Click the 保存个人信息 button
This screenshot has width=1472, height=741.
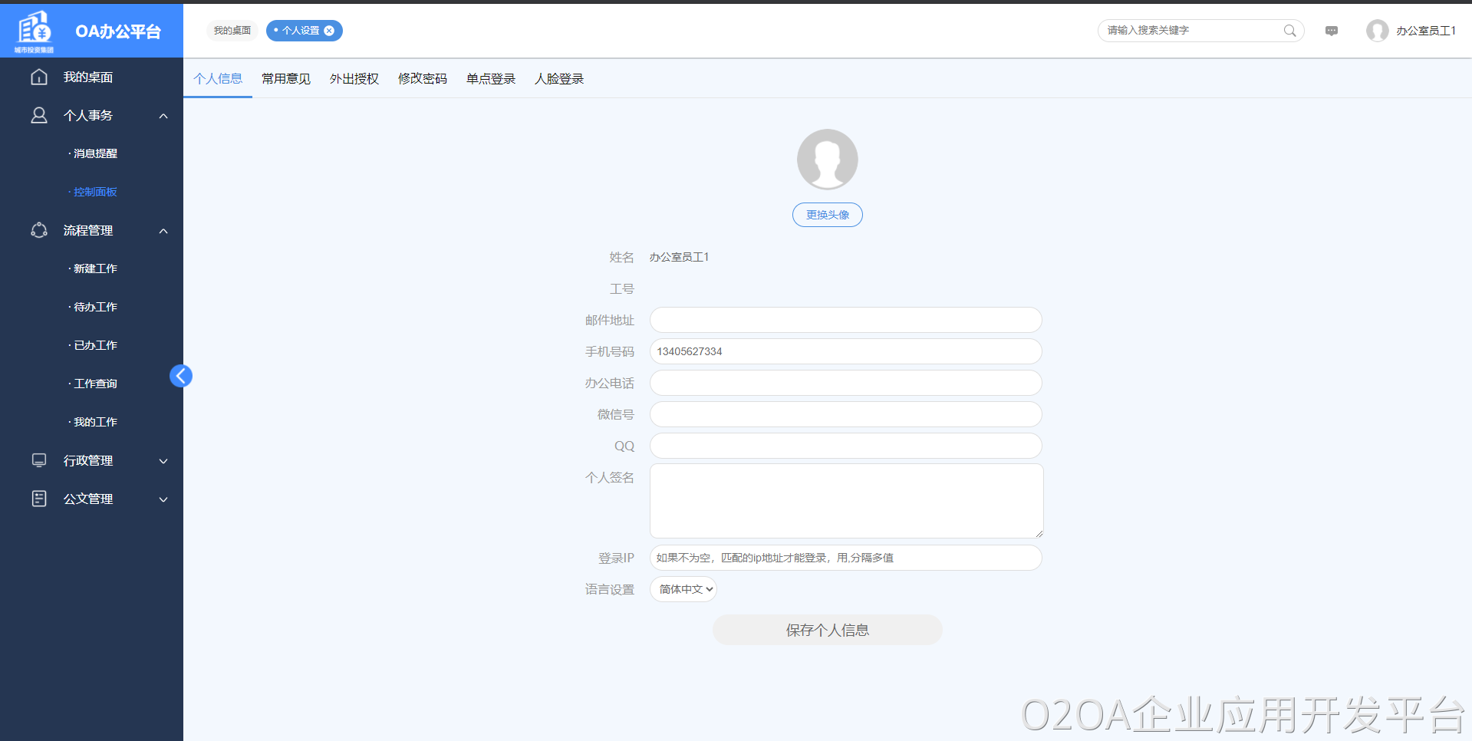(x=827, y=630)
